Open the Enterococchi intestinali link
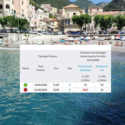 click(85, 68)
